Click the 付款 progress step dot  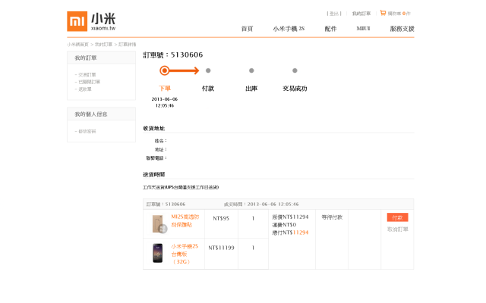208,70
